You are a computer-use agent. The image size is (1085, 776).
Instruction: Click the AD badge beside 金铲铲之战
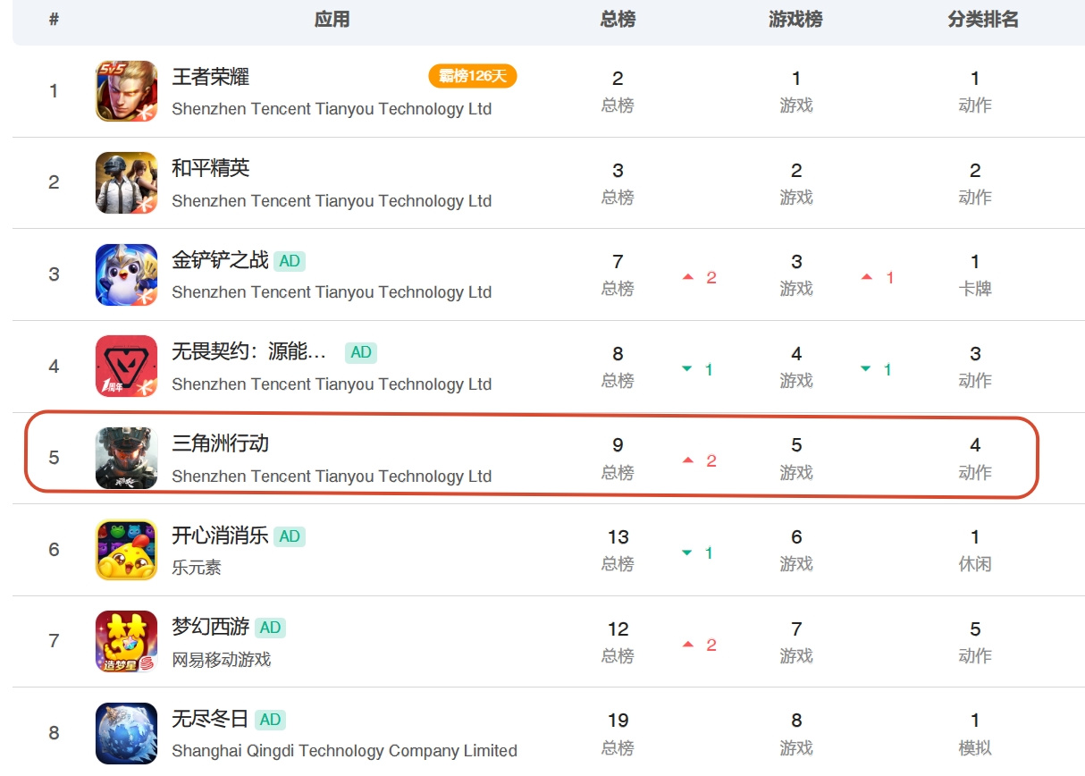point(290,261)
